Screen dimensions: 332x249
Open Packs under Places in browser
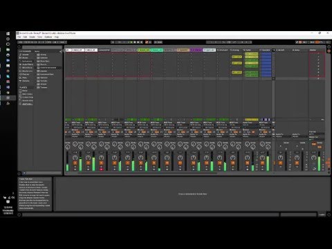coord(25,91)
